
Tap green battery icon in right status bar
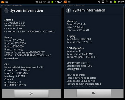tap(115, 2)
